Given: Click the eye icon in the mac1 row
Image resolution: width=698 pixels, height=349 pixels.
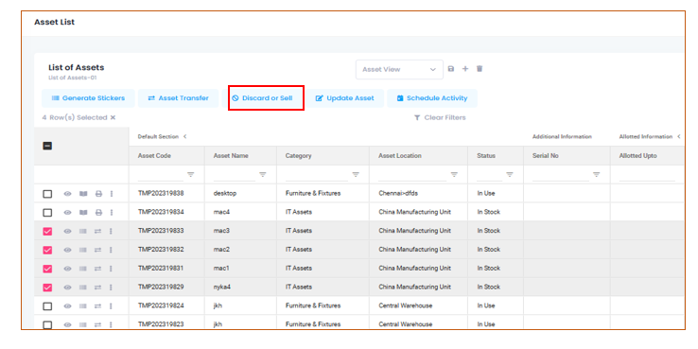Looking at the screenshot, I should [x=68, y=269].
